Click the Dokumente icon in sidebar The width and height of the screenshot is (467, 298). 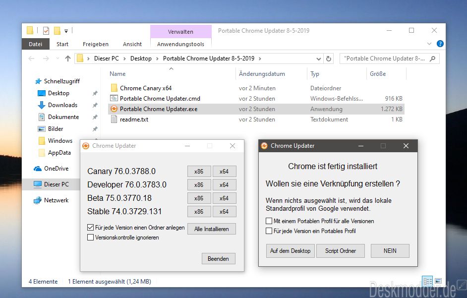click(x=42, y=117)
